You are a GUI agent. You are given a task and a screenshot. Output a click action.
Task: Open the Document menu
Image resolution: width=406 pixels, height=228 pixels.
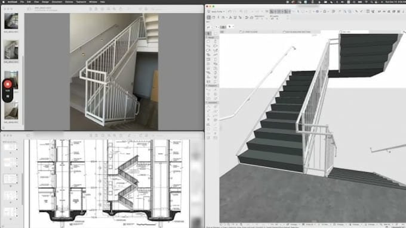click(x=57, y=2)
